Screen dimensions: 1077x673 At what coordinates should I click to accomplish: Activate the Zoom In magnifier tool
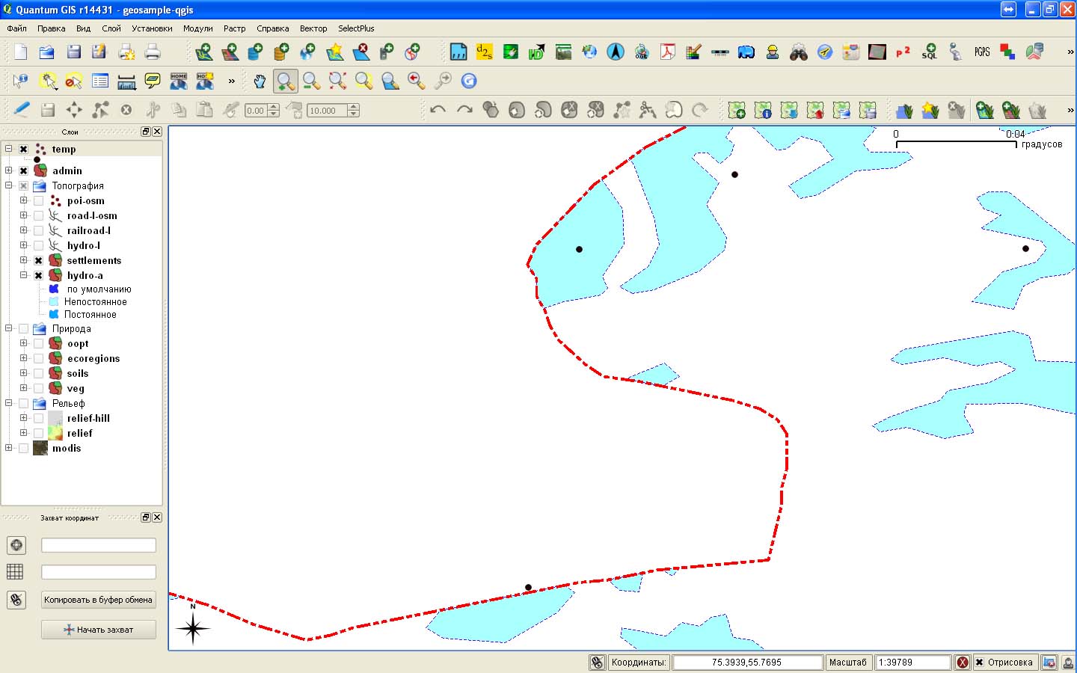coord(286,81)
